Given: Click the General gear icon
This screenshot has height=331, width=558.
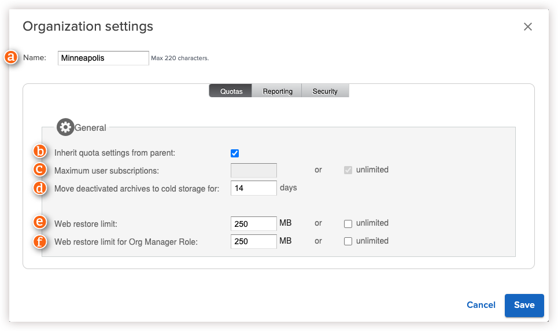Looking at the screenshot, I should 65,127.
